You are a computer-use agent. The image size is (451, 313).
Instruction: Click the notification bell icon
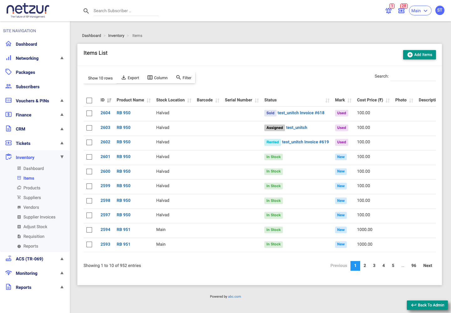click(388, 11)
